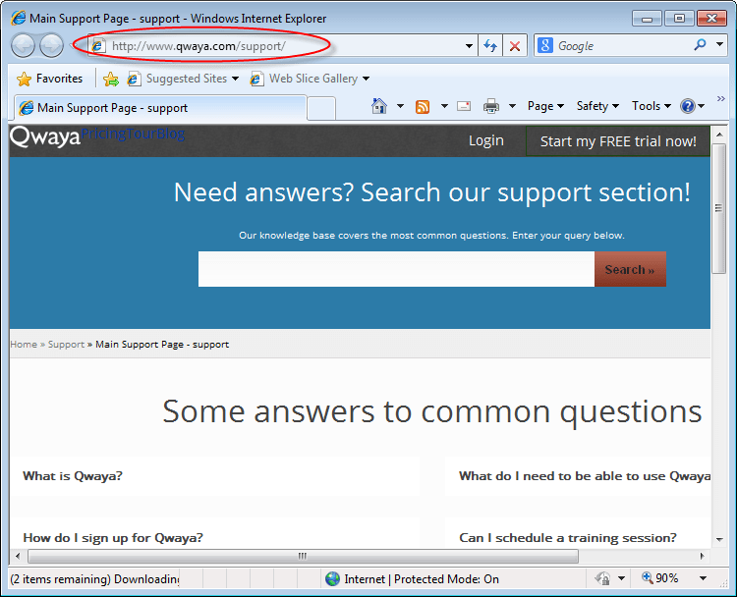737x597 pixels.
Task: Open the address bar history dropdown arrow
Action: click(469, 46)
